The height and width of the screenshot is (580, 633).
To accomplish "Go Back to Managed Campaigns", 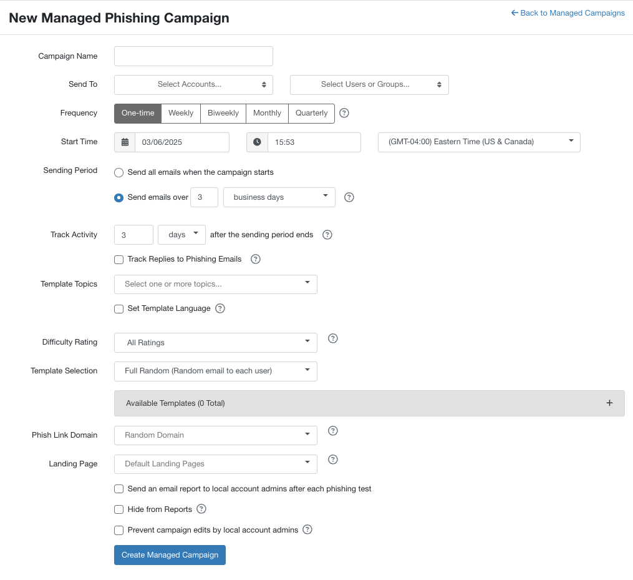I will (568, 12).
